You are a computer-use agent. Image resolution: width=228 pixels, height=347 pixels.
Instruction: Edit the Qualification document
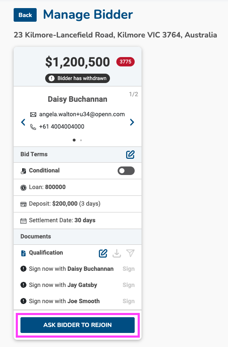(103, 253)
